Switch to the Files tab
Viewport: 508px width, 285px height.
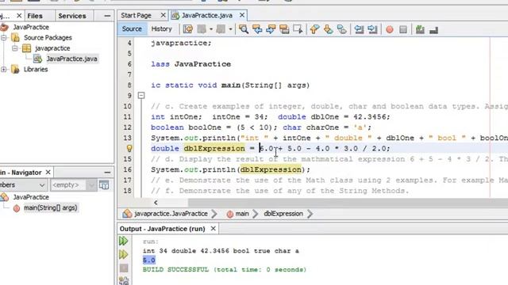coord(35,16)
